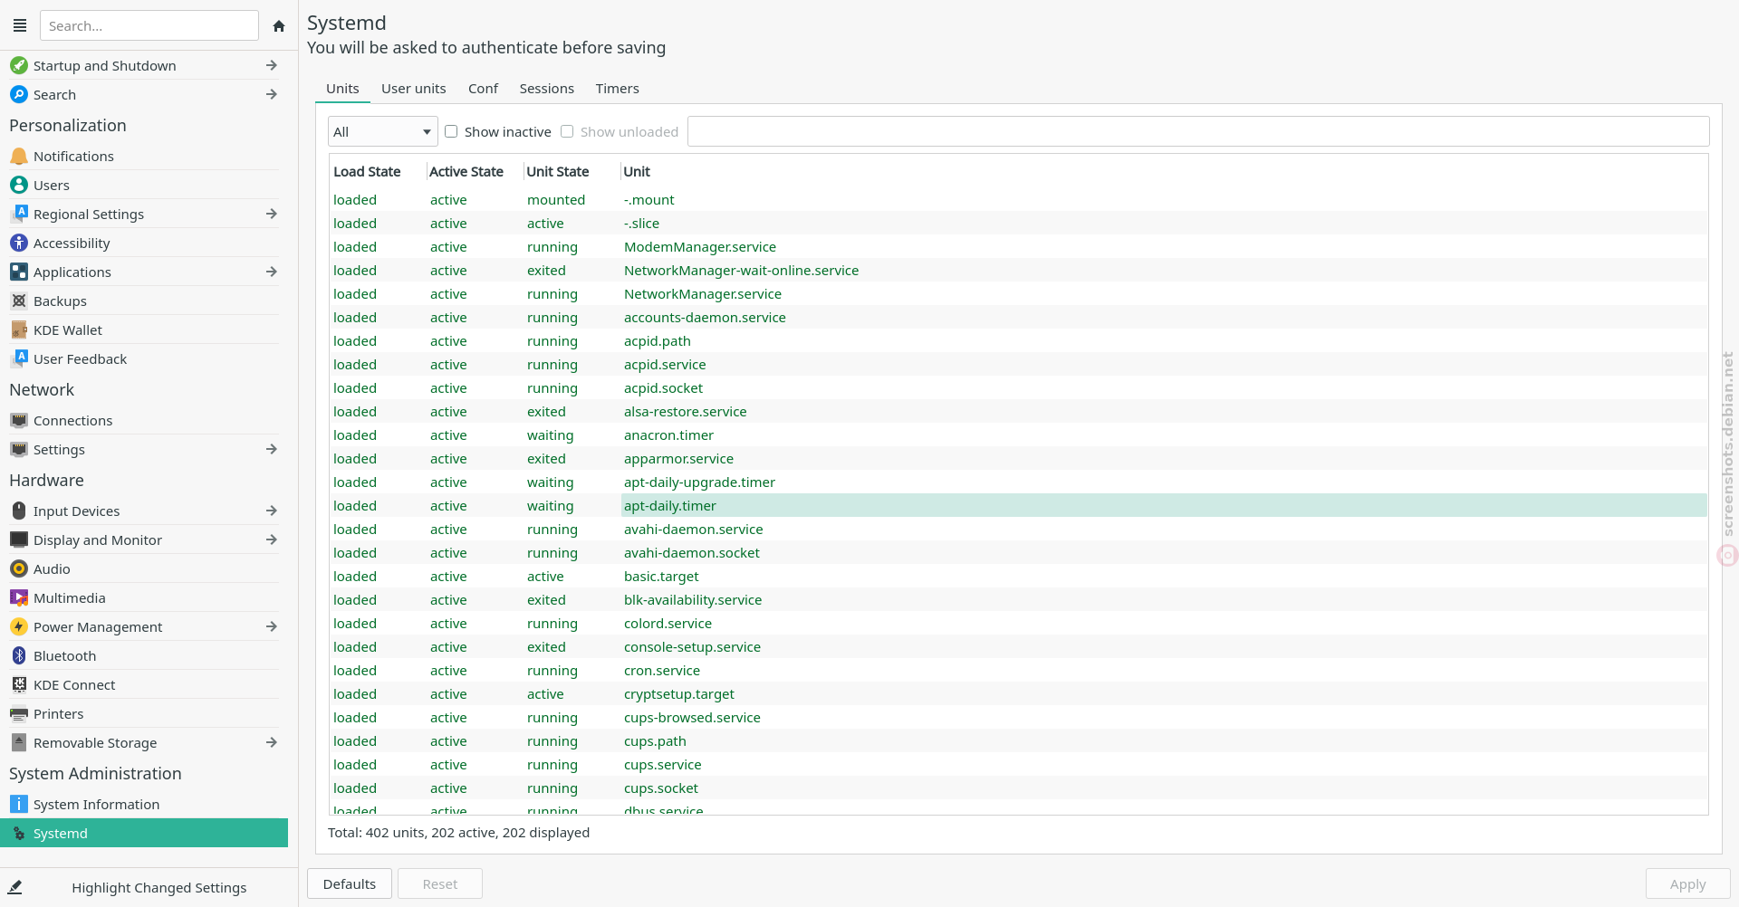1739x907 pixels.
Task: Click the Systemd gears icon
Action: tap(19, 833)
